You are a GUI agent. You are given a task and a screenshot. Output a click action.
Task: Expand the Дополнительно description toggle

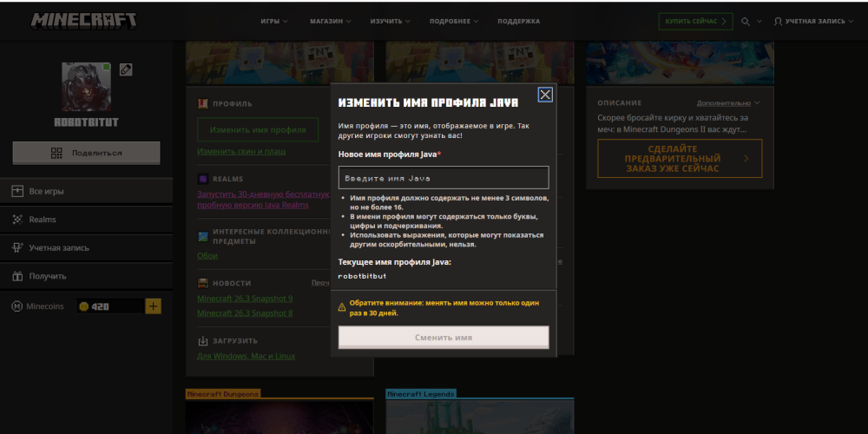(x=728, y=103)
